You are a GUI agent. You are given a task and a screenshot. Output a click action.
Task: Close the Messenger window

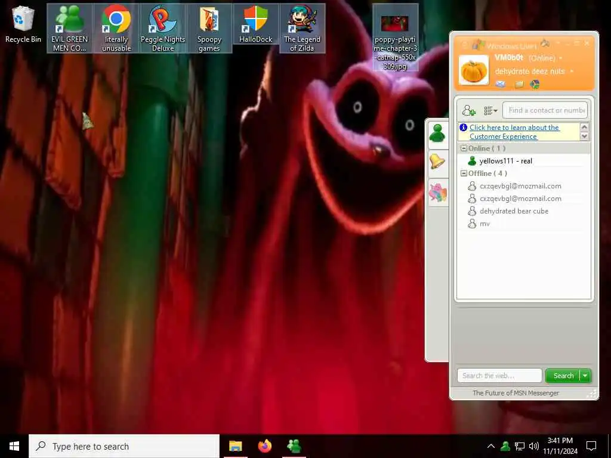(x=587, y=43)
